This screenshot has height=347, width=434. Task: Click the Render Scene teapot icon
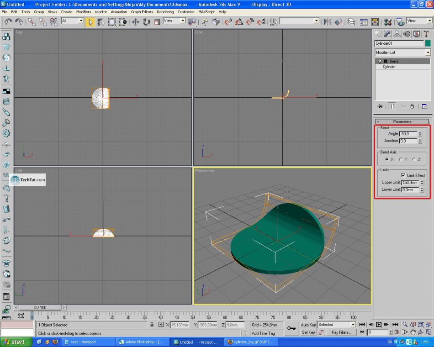[x=400, y=22]
